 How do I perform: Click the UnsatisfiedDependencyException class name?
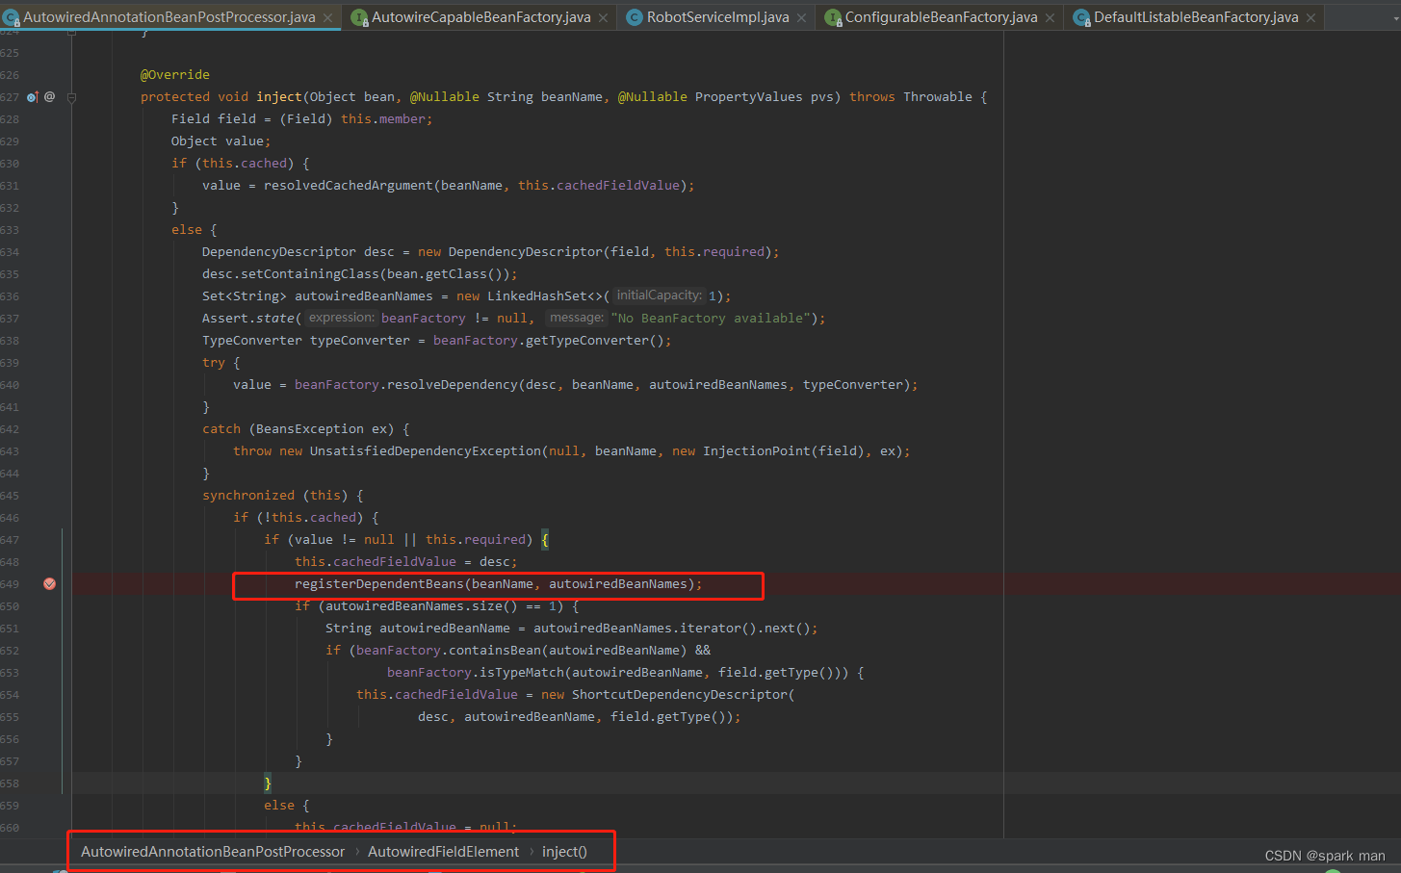pyautogui.click(x=426, y=450)
